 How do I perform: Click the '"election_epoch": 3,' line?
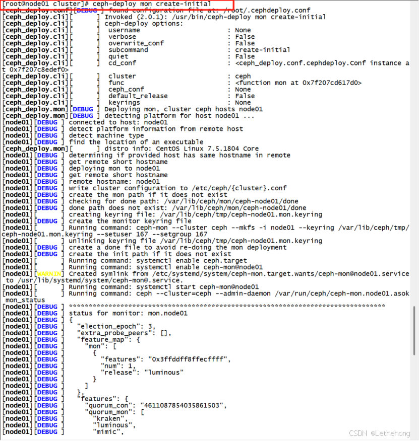pyautogui.click(x=116, y=327)
